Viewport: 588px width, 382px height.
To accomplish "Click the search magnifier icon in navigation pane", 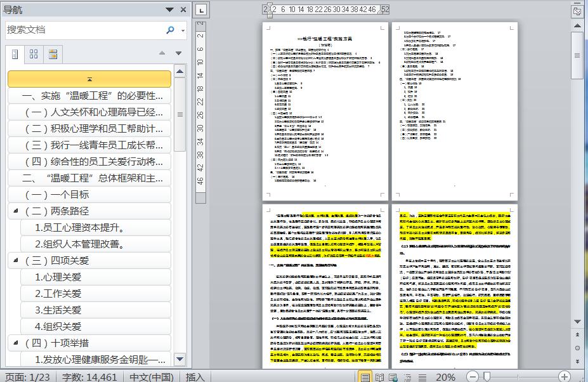I will point(170,30).
